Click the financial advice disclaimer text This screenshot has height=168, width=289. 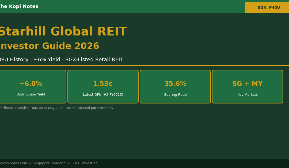coord(56,108)
